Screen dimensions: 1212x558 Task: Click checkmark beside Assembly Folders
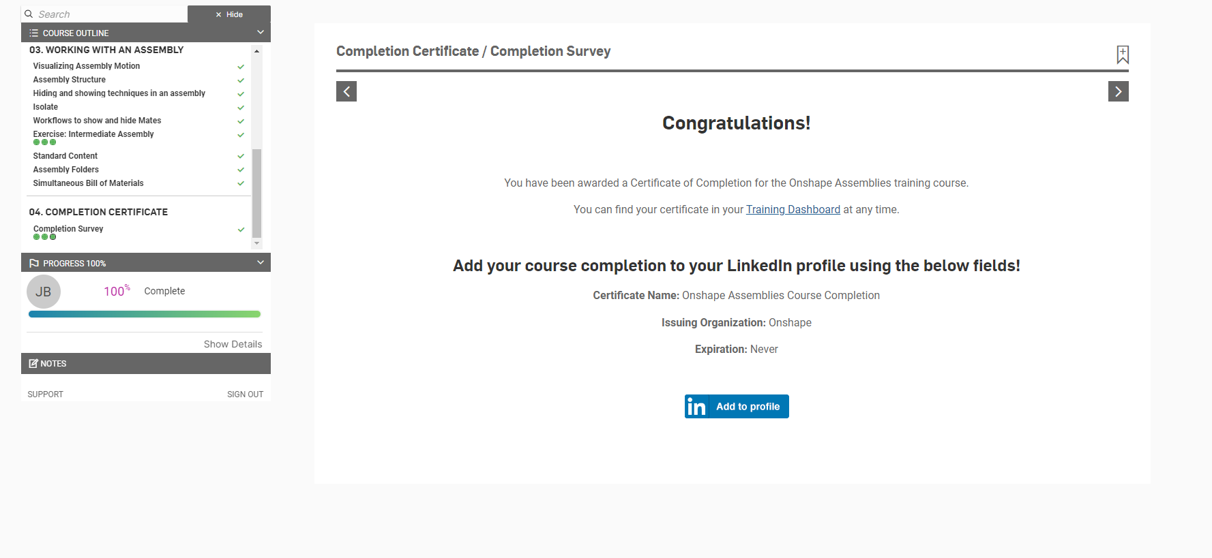point(241,170)
